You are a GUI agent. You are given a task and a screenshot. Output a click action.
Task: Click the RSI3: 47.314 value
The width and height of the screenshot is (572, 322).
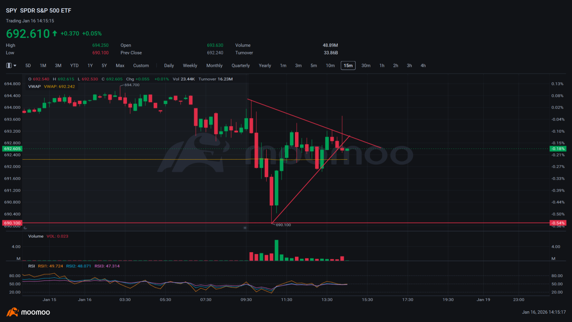coord(107,266)
